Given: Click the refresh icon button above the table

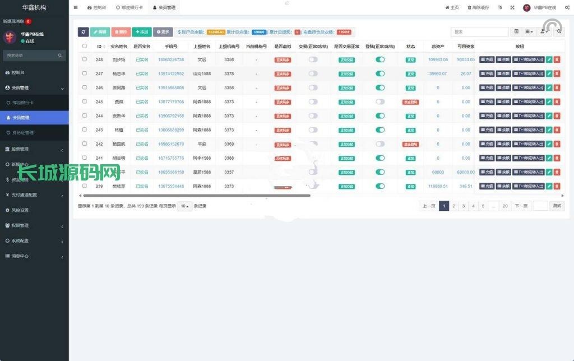Looking at the screenshot, I should [x=83, y=32].
